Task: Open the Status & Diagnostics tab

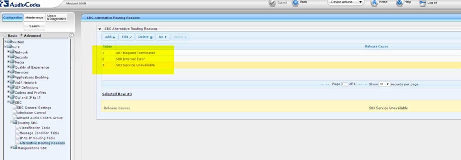Action: click(x=56, y=18)
